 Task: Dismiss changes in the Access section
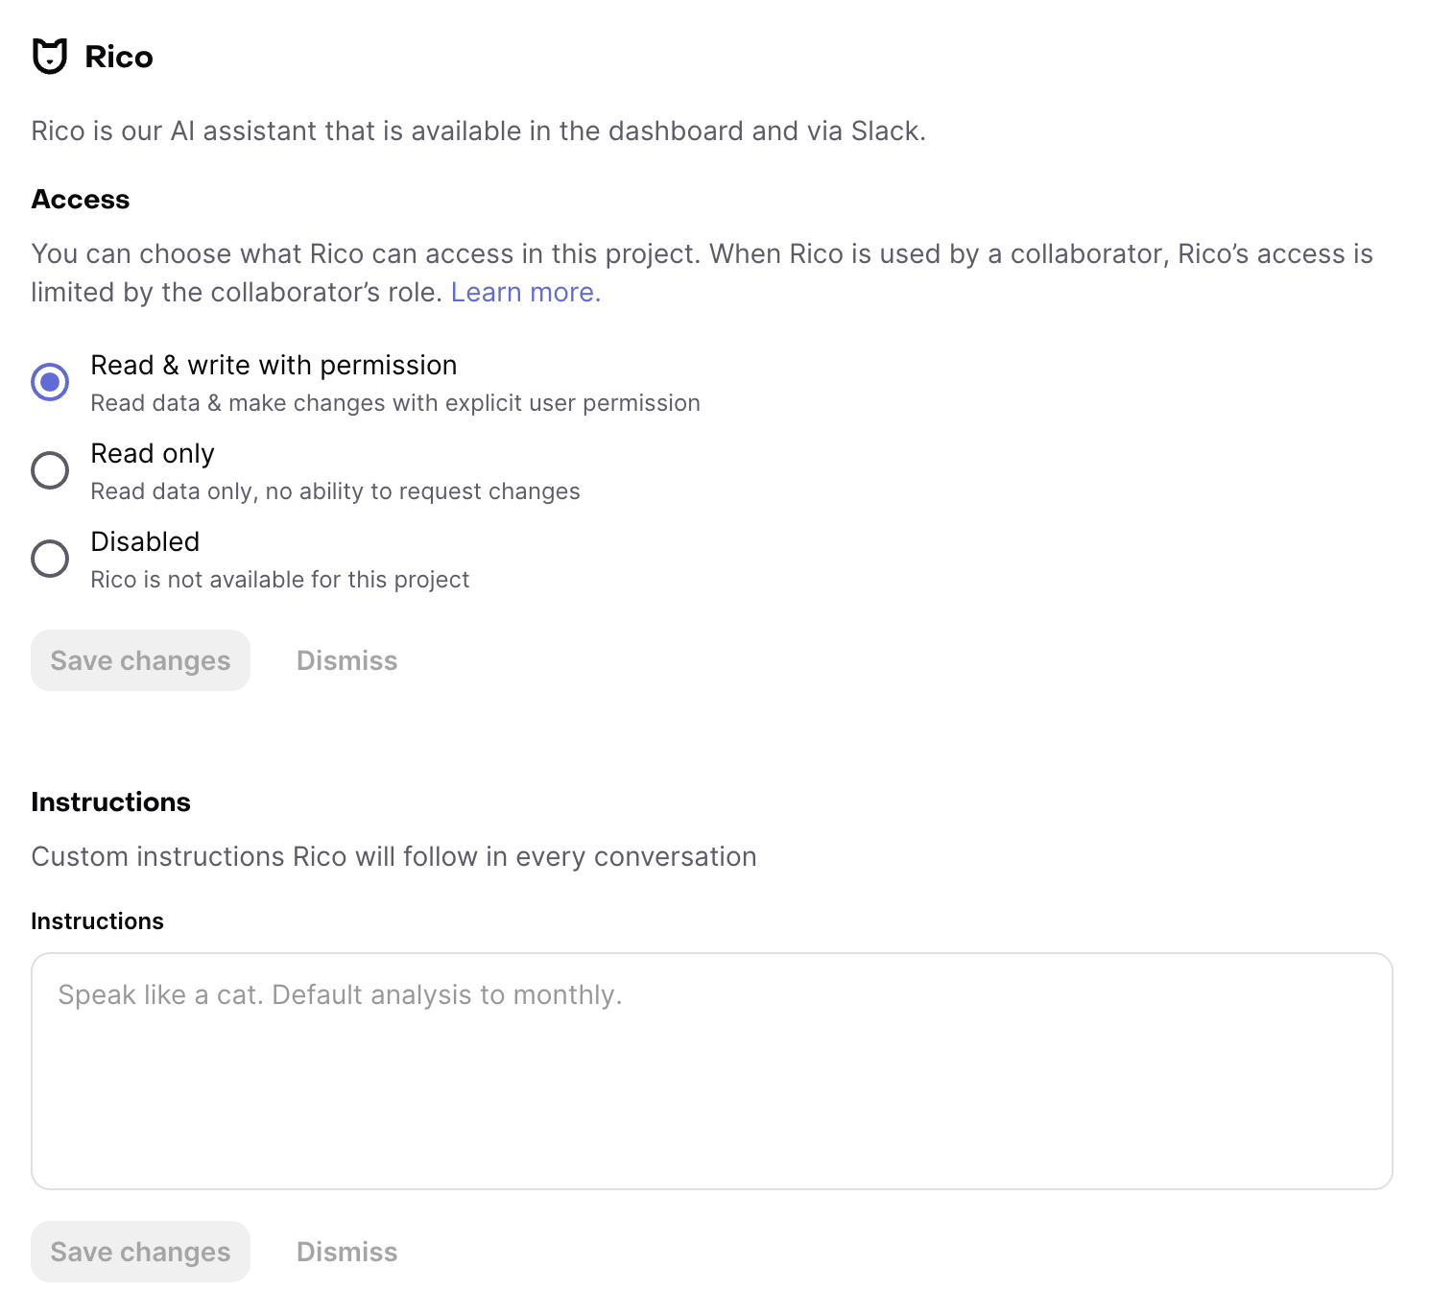346,660
